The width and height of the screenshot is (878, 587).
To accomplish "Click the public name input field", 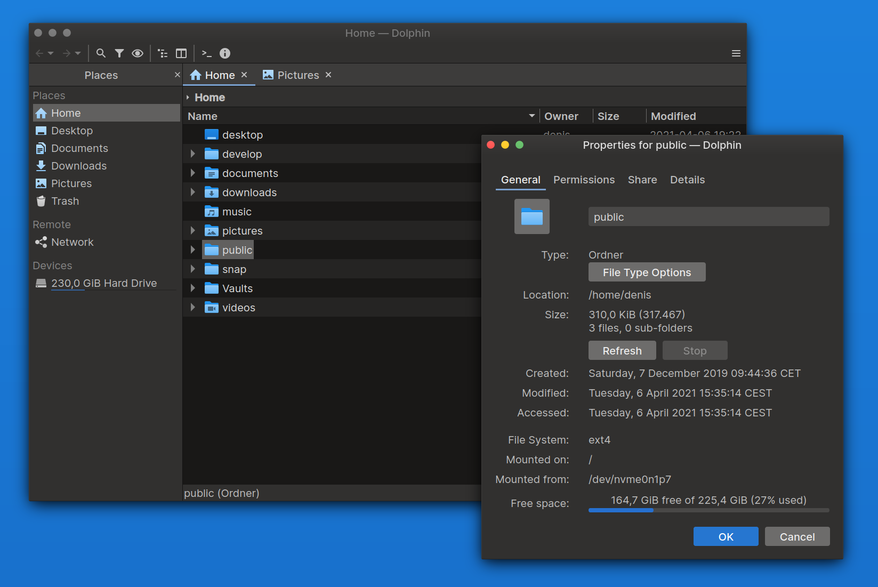I will (x=708, y=216).
